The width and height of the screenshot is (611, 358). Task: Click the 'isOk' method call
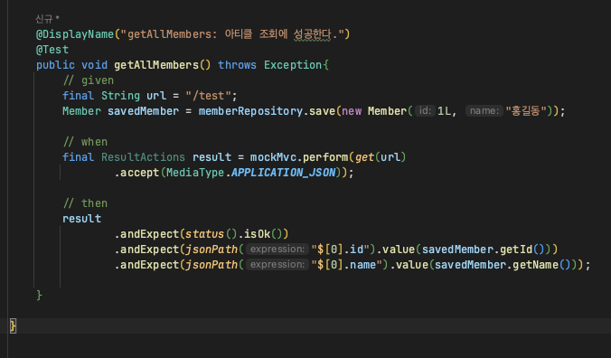click(257, 234)
